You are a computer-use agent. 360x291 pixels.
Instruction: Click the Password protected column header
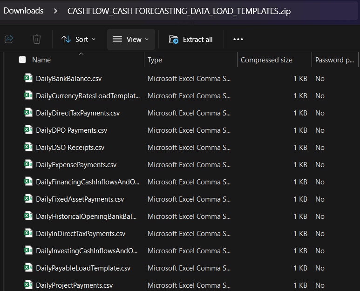point(334,60)
